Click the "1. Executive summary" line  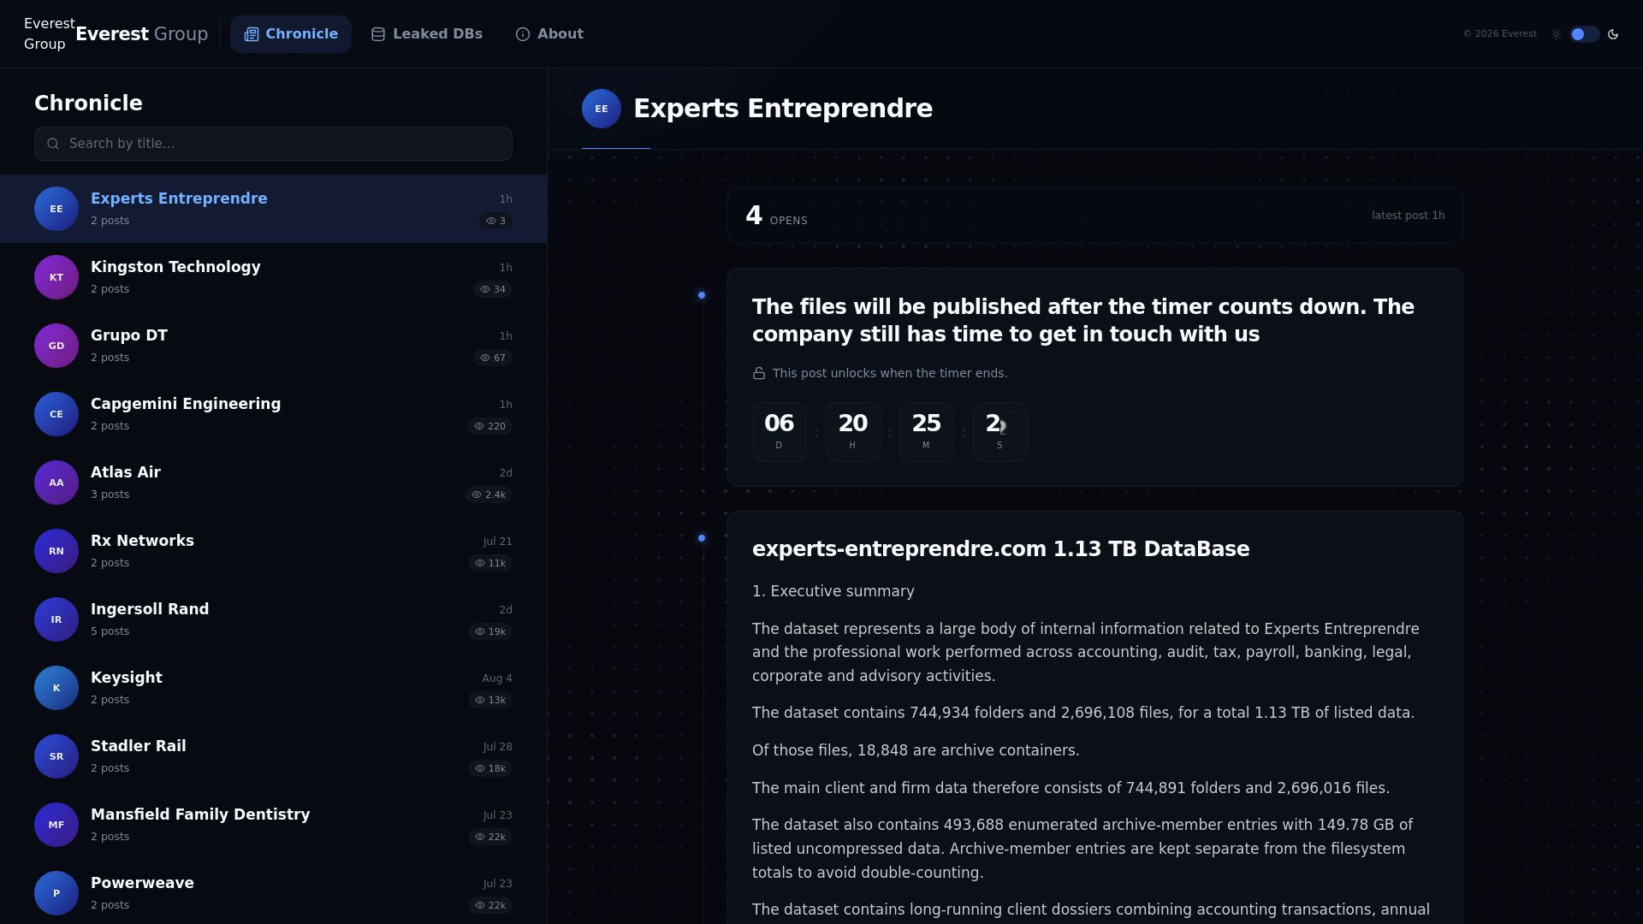tap(833, 591)
